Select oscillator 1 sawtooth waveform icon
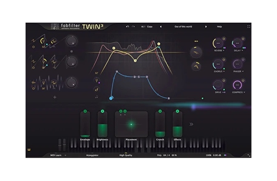The height and width of the screenshot is (181, 277). point(33,41)
